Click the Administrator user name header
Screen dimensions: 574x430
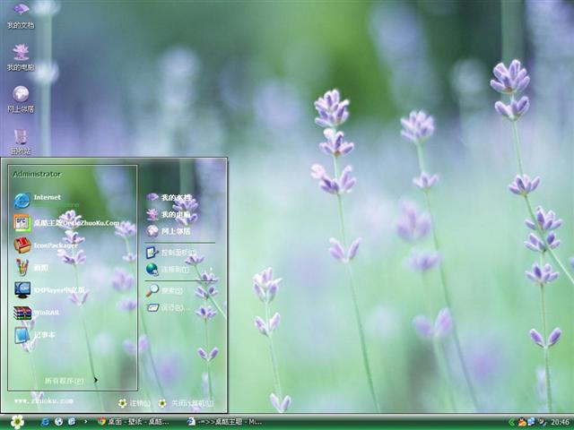pyautogui.click(x=37, y=174)
